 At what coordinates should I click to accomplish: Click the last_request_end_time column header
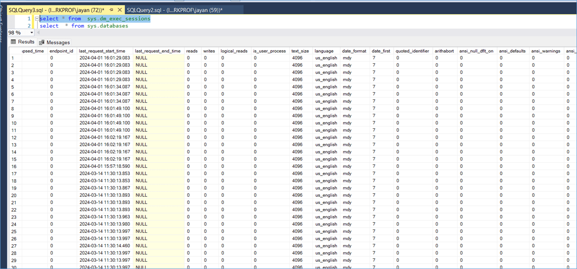(158, 51)
